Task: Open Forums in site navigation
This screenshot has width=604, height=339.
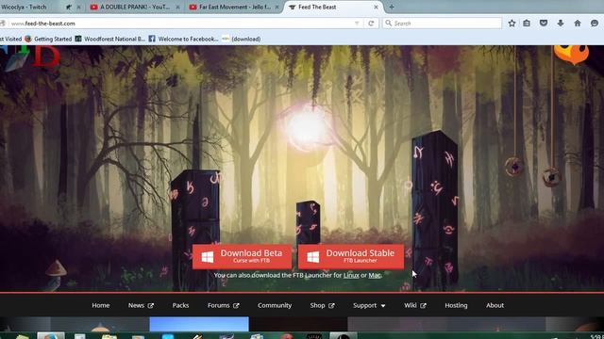Action: click(x=218, y=305)
